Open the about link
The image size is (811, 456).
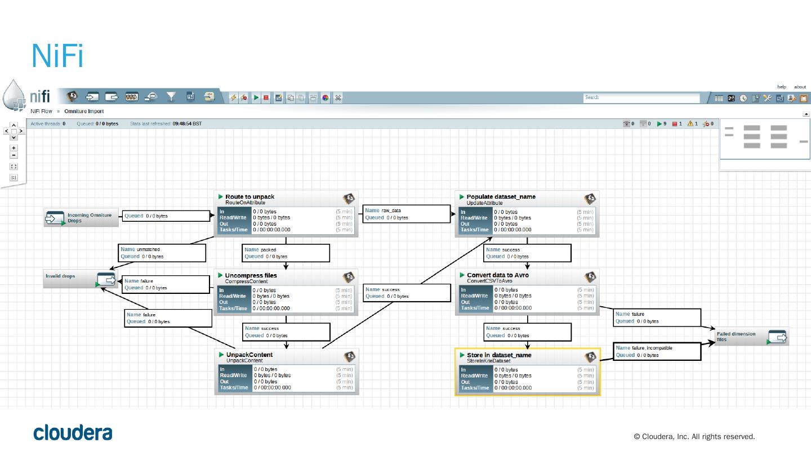(800, 87)
